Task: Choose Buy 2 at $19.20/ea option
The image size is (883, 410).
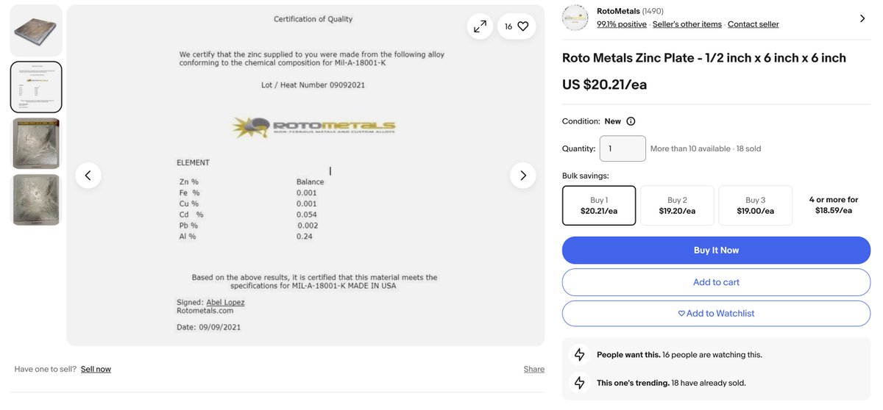Action: tap(677, 206)
